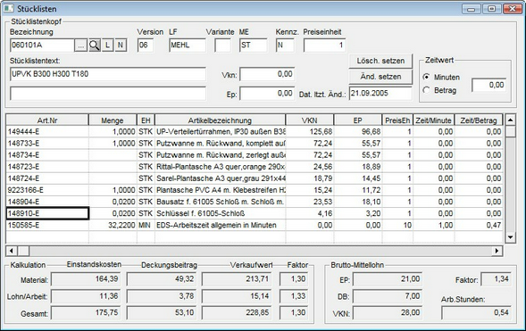Click the horizontal scrollbar thumb under the table

[x=23, y=251]
